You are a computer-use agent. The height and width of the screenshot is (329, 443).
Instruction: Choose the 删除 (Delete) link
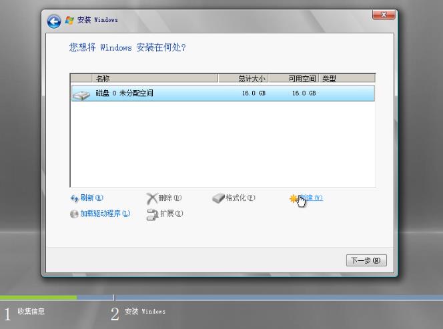170,198
